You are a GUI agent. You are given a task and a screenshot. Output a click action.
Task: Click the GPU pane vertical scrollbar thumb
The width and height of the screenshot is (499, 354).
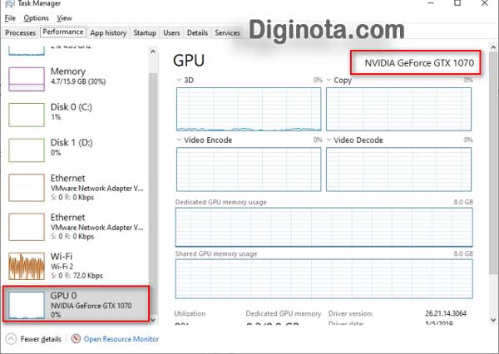493,162
